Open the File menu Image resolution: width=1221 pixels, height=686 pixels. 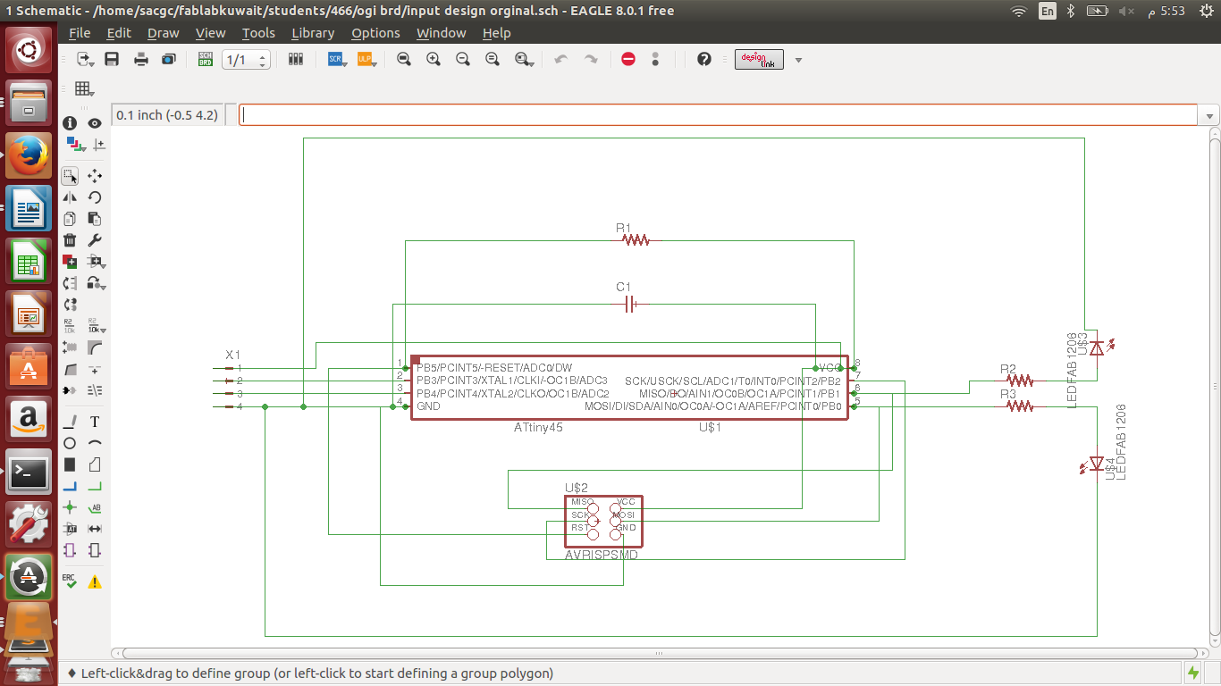coord(80,33)
